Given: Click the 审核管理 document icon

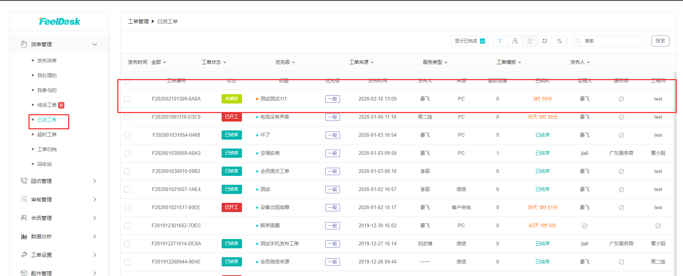Looking at the screenshot, I should tap(24, 199).
